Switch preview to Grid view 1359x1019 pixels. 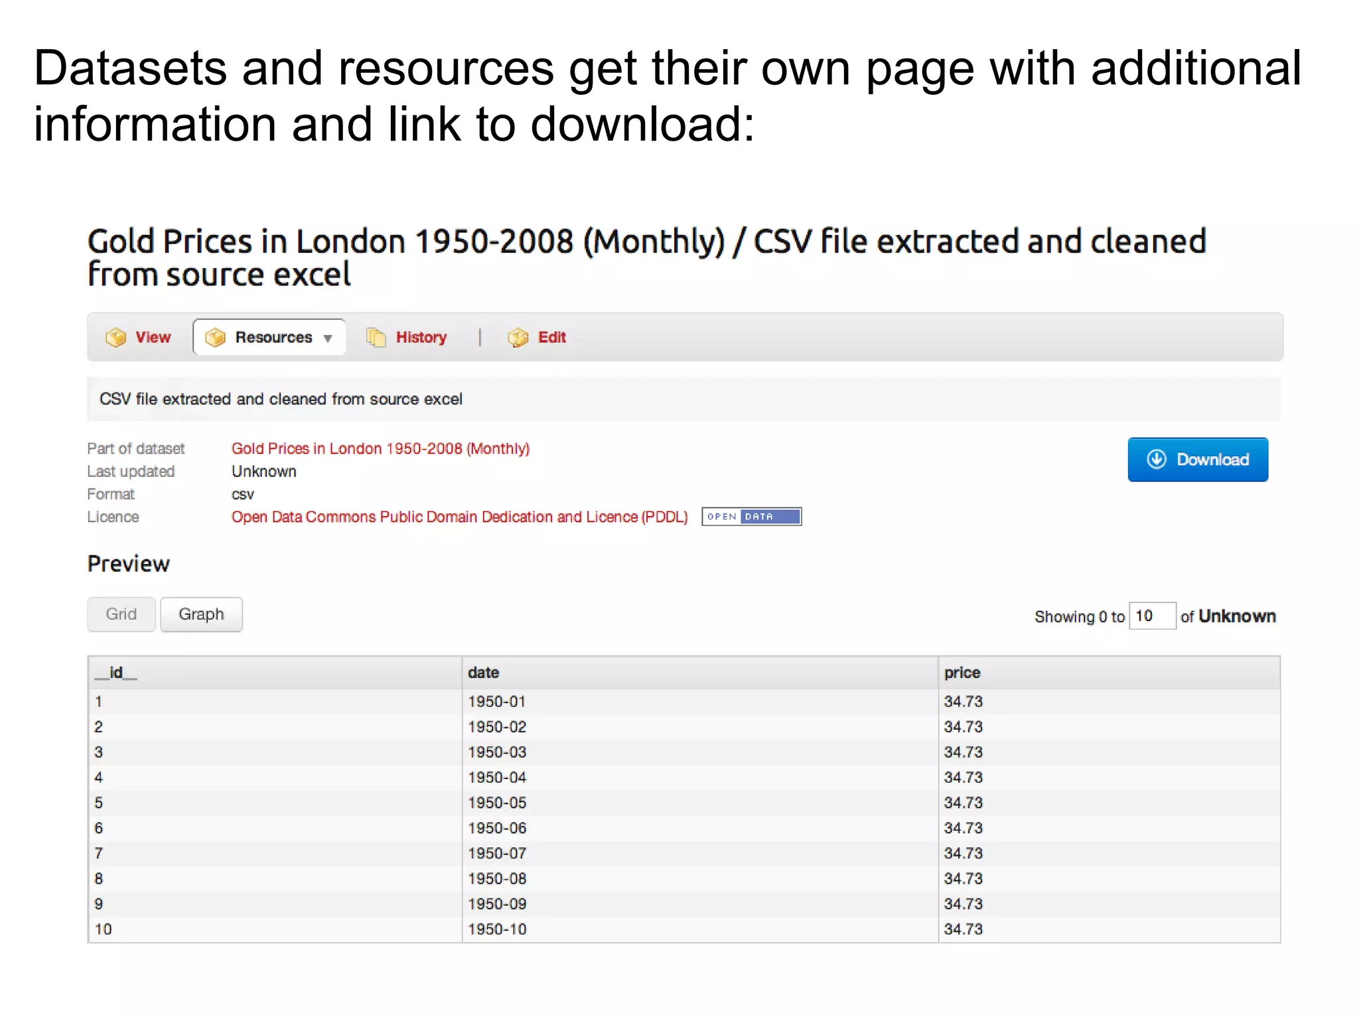[x=121, y=614]
